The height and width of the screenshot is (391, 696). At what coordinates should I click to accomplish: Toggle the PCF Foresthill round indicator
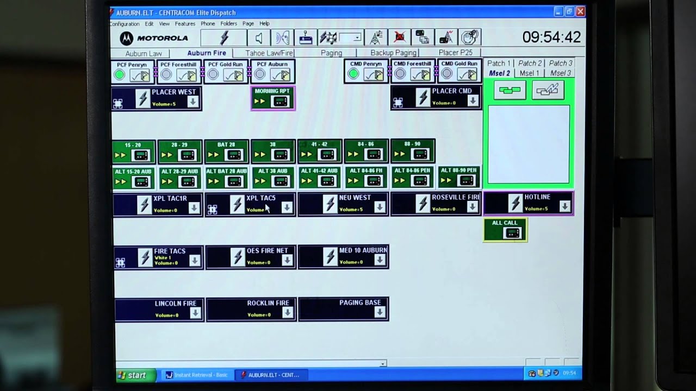[166, 75]
